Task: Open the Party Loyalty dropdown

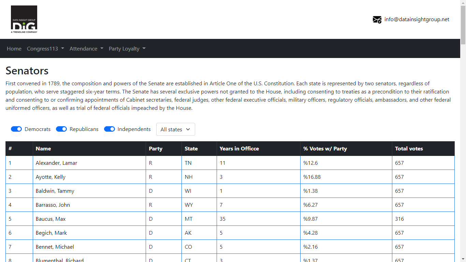Action: pyautogui.click(x=127, y=48)
